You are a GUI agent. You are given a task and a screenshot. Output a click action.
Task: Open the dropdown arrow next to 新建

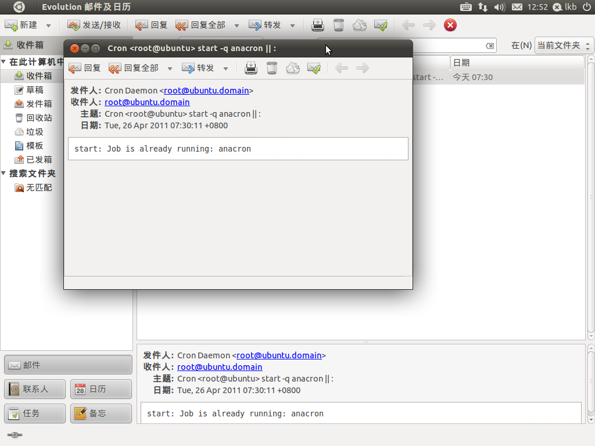[x=48, y=26]
